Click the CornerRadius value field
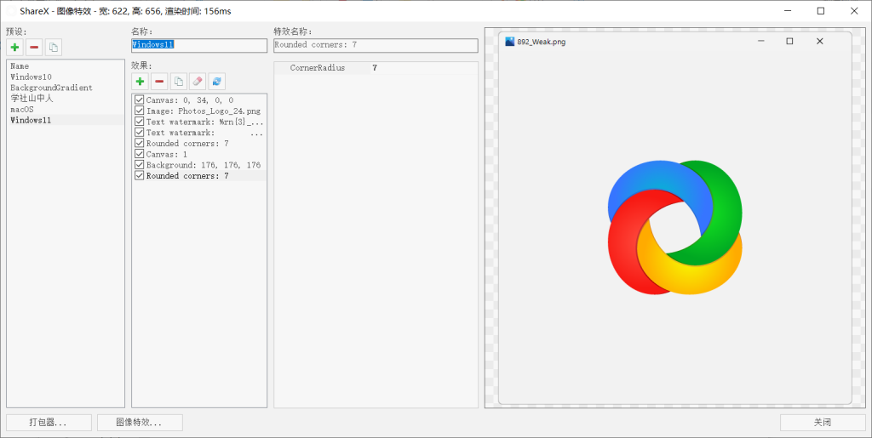Screen dimensions: 872x438 click(x=422, y=68)
